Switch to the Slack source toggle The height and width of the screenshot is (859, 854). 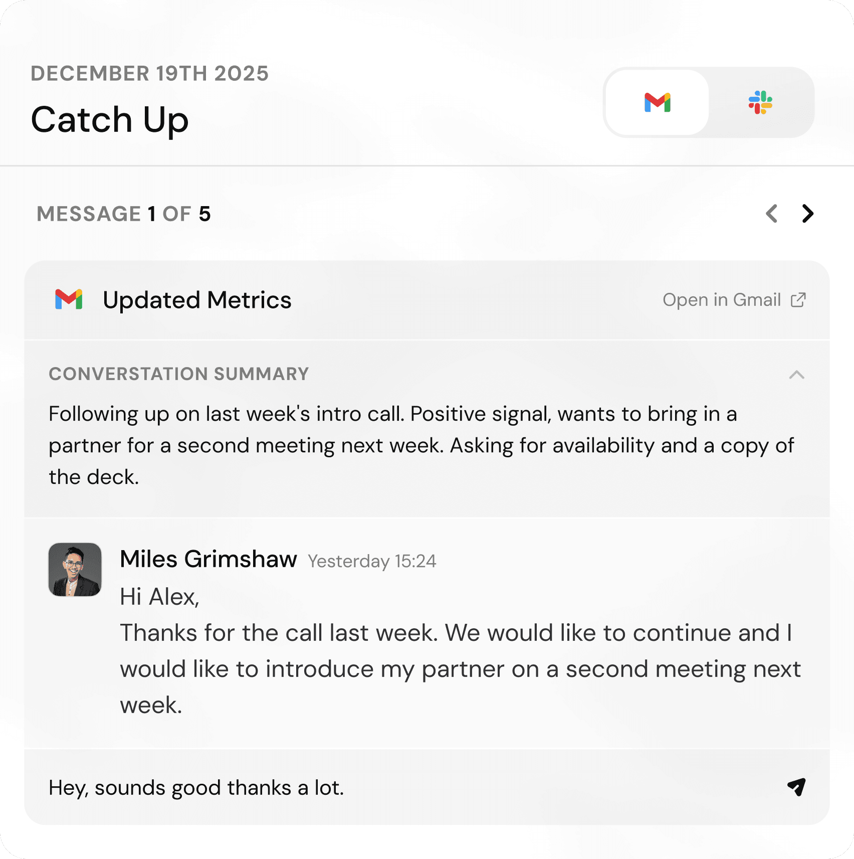[760, 103]
